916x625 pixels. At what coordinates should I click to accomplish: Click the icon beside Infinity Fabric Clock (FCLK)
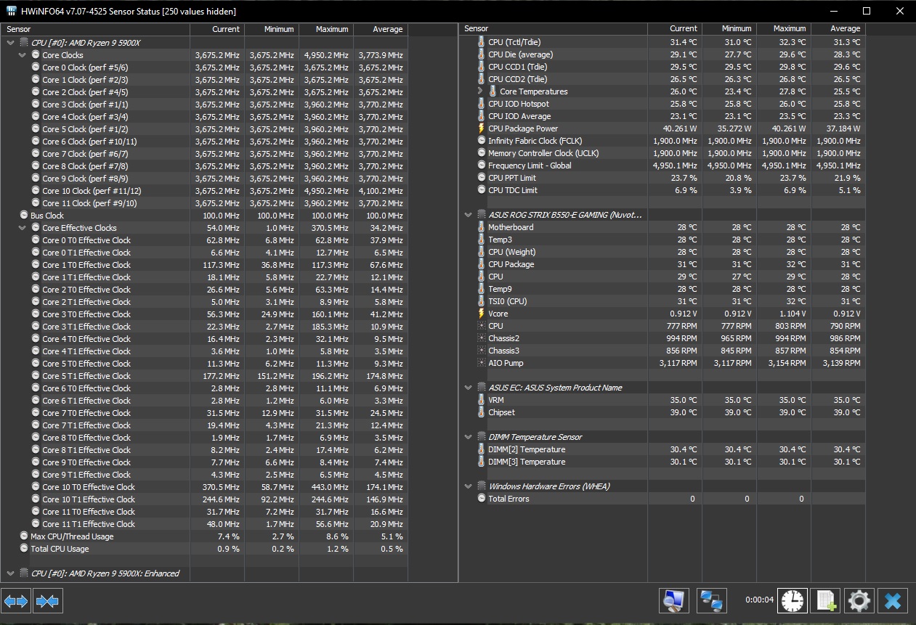pyautogui.click(x=481, y=141)
